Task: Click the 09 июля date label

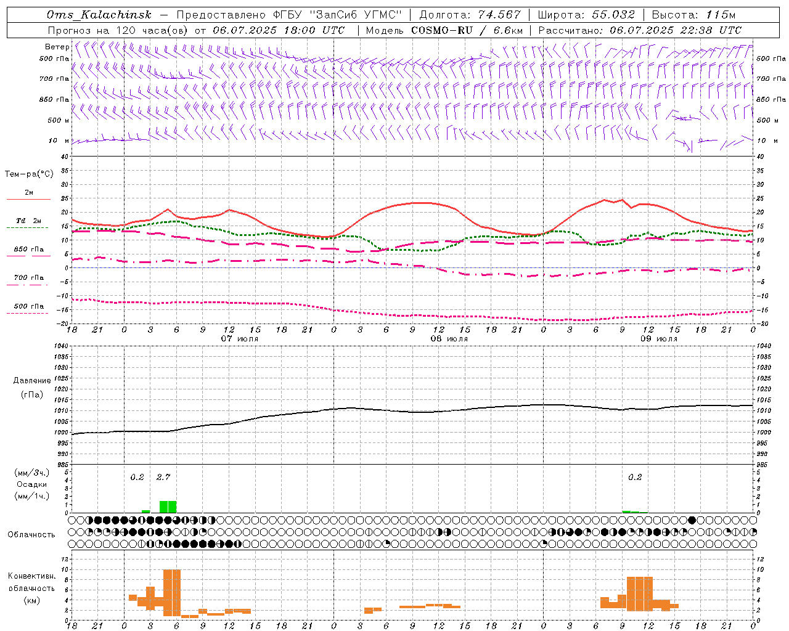Action: [x=659, y=339]
